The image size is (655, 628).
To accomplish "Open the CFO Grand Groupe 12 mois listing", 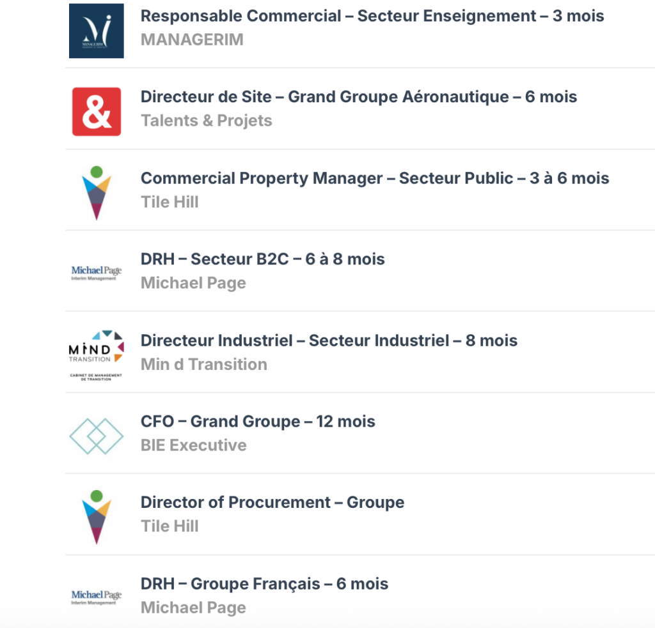I will coord(258,422).
